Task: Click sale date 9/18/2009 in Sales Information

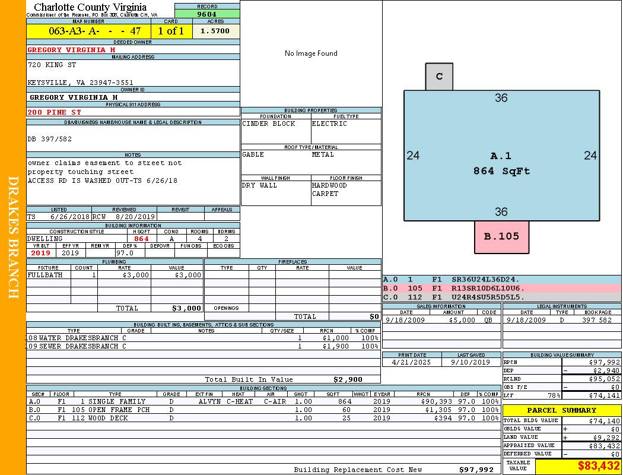Action: pos(405,320)
